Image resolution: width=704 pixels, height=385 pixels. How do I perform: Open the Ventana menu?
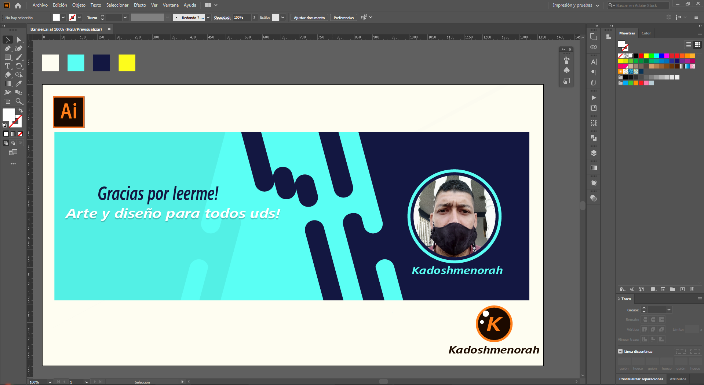pos(171,5)
